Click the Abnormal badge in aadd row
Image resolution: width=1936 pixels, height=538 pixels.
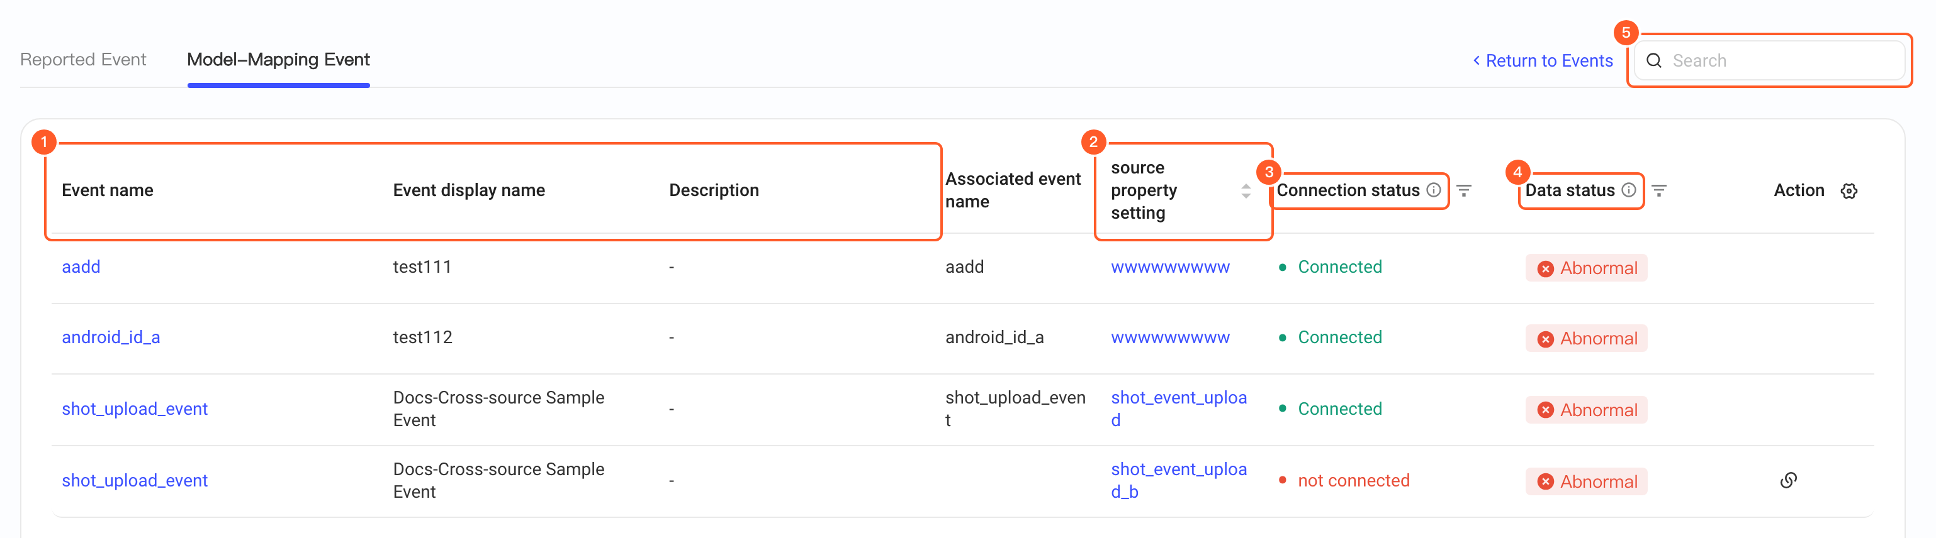click(1587, 268)
